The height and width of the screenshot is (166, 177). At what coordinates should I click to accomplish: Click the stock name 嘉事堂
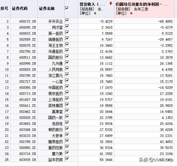(x=57, y=112)
